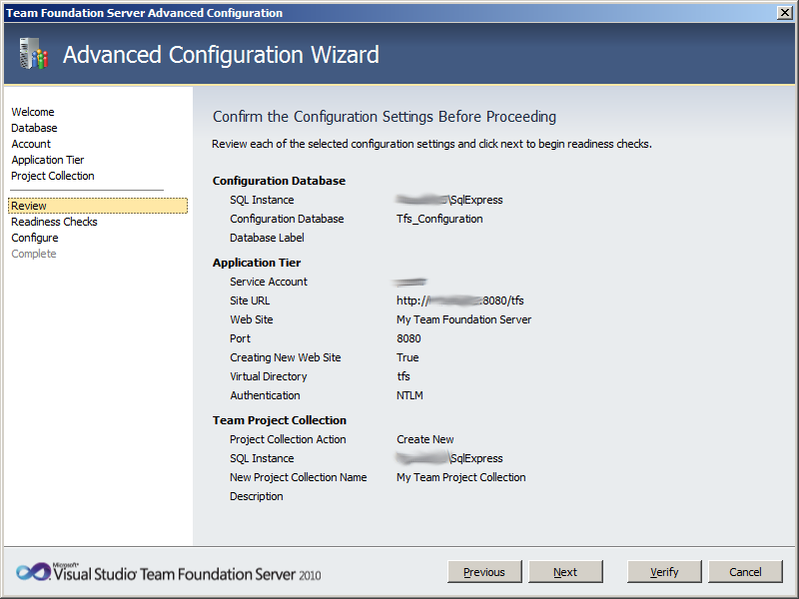Click the window title bar text
Viewport: 799px width, 599px height.
[144, 13]
